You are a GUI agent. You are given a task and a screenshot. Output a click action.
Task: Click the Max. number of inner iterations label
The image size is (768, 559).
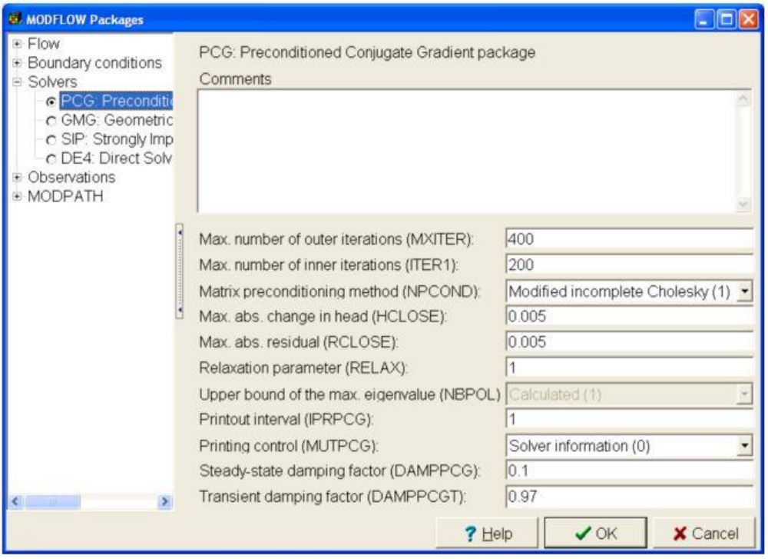(x=329, y=265)
